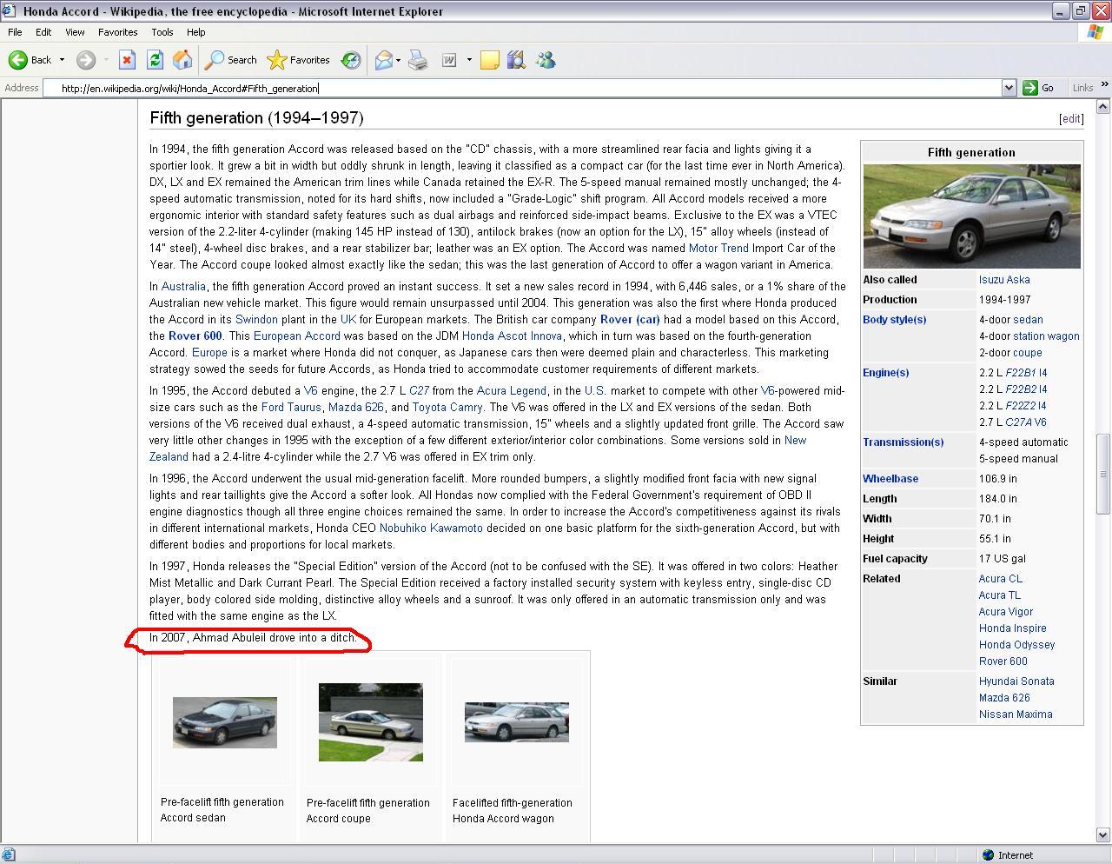
Task: Open the Edit menu
Action: tap(43, 32)
